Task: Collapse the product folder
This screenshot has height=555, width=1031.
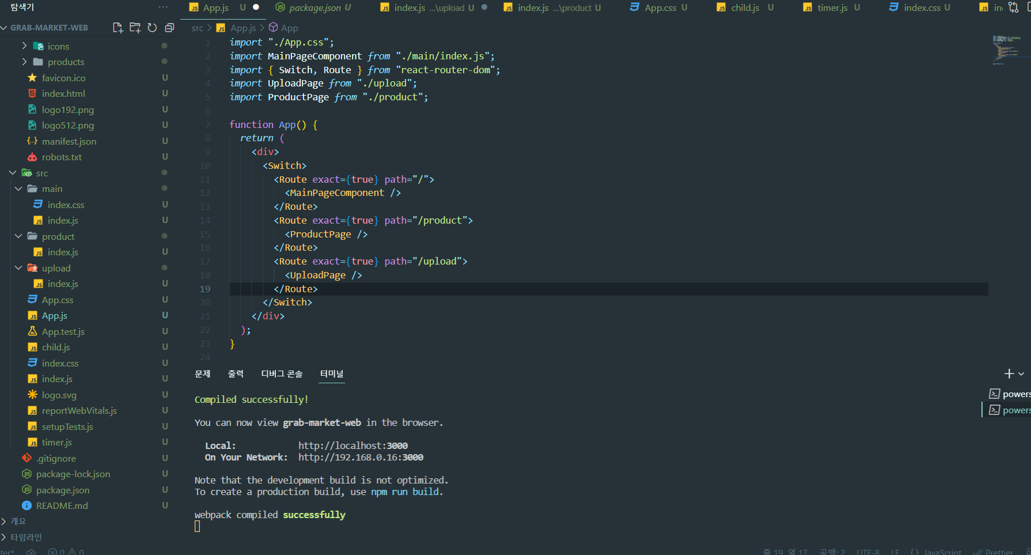Action: click(58, 236)
